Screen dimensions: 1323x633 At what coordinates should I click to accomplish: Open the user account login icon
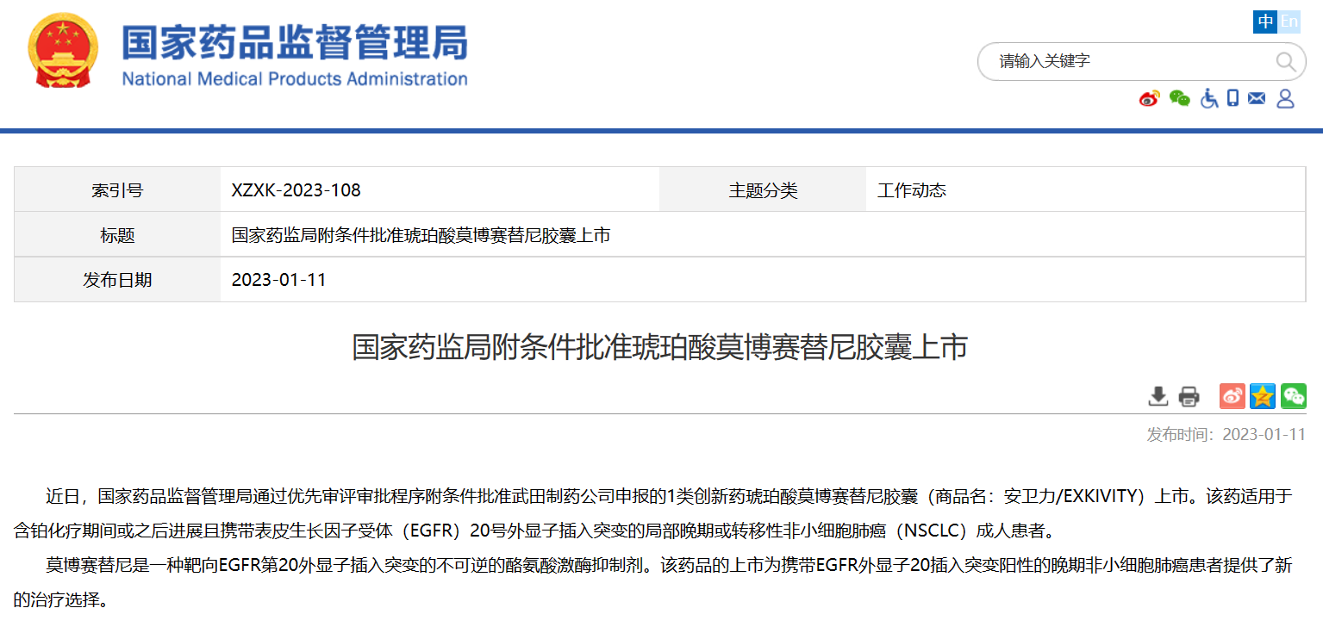click(x=1285, y=98)
